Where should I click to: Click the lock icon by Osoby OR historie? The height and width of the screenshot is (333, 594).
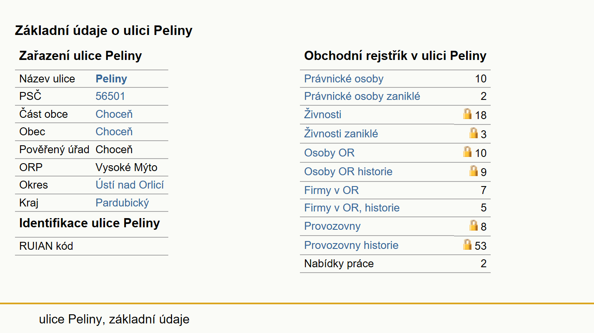point(473,171)
